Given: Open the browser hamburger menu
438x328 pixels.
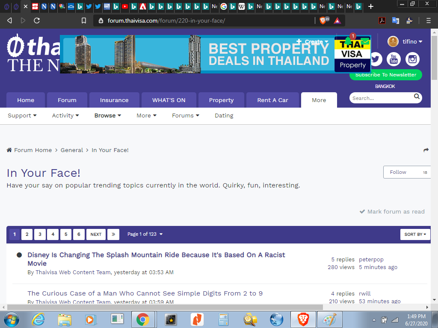Looking at the screenshot, I should (428, 20).
